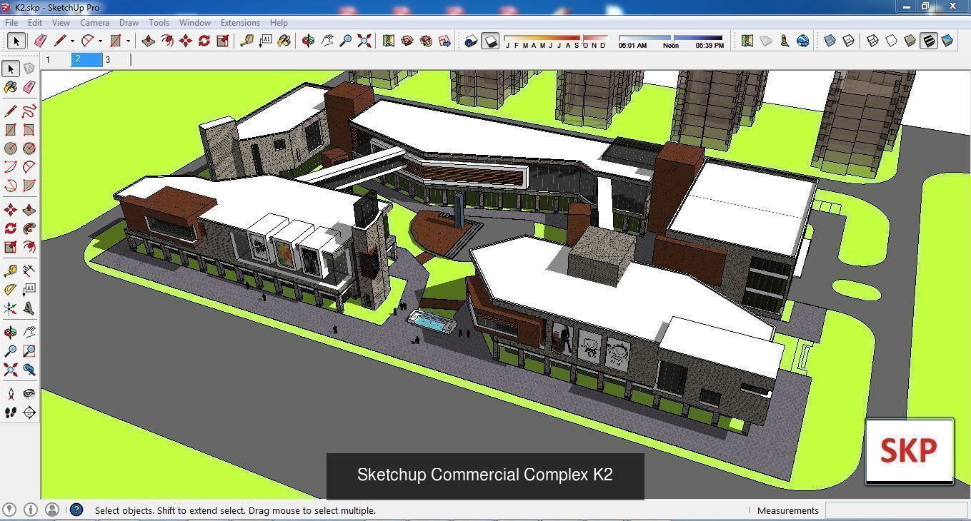The width and height of the screenshot is (971, 521).
Task: Click the Freehand tool in left toolbar
Action: [29, 111]
